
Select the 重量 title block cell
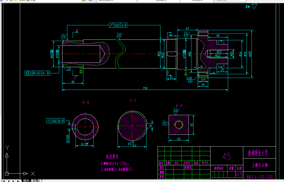click(x=231, y=168)
